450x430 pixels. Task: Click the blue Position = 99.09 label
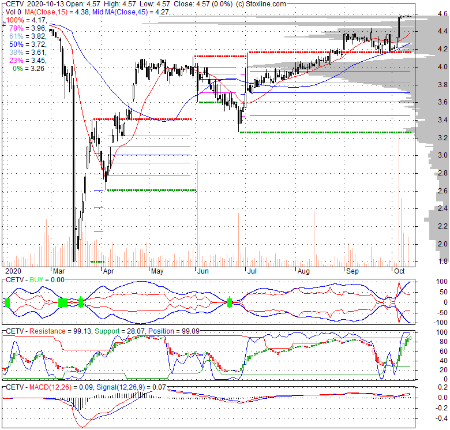174,331
